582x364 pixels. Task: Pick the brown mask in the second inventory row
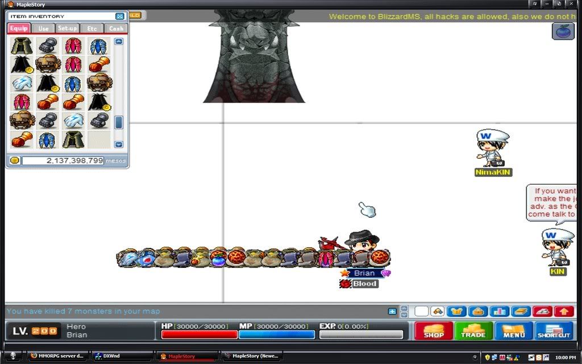coord(48,65)
